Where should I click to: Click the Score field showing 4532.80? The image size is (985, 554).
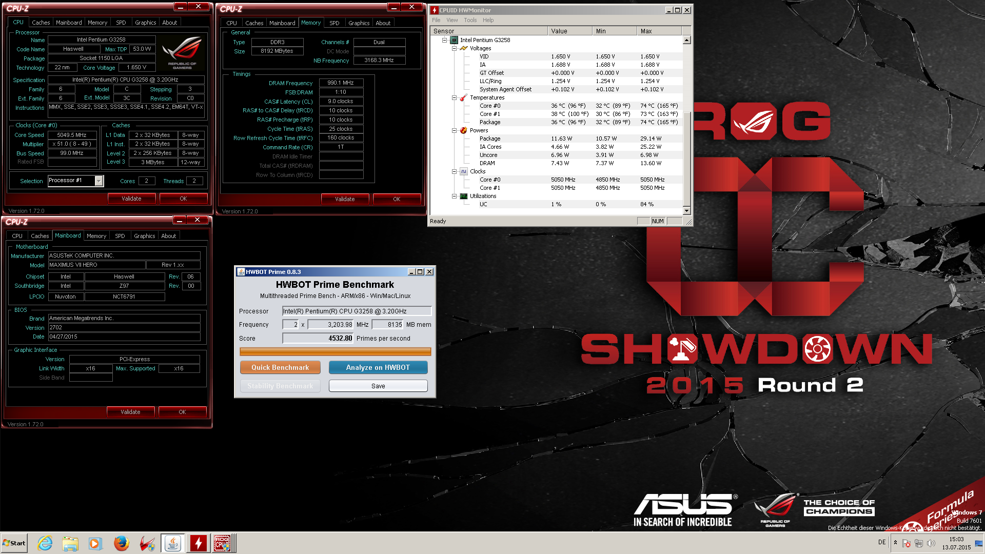click(318, 338)
